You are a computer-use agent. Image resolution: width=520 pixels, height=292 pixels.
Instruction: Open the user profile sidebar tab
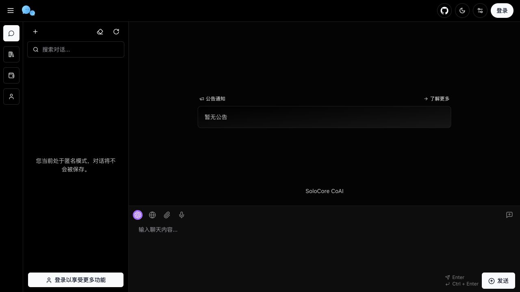11,97
